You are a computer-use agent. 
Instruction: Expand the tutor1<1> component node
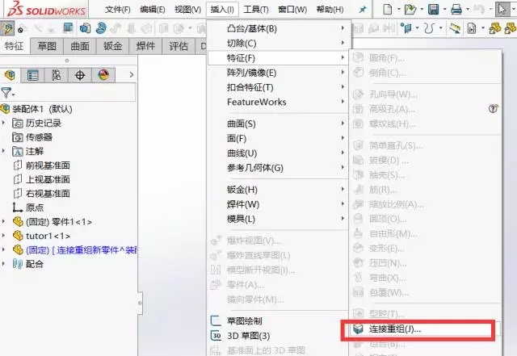tap(5, 235)
